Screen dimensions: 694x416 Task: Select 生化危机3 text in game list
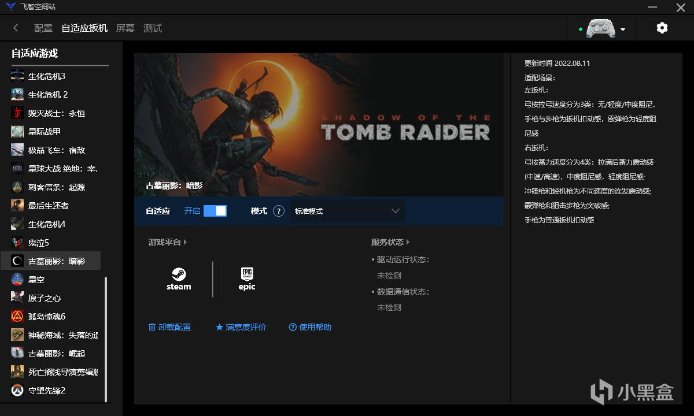(x=47, y=76)
